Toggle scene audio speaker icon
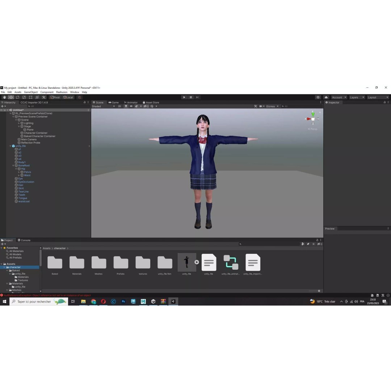The width and height of the screenshot is (391, 391). coord(131,106)
